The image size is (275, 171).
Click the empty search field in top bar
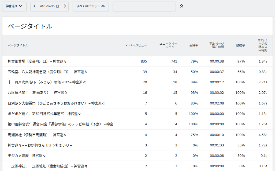pos(144,6)
